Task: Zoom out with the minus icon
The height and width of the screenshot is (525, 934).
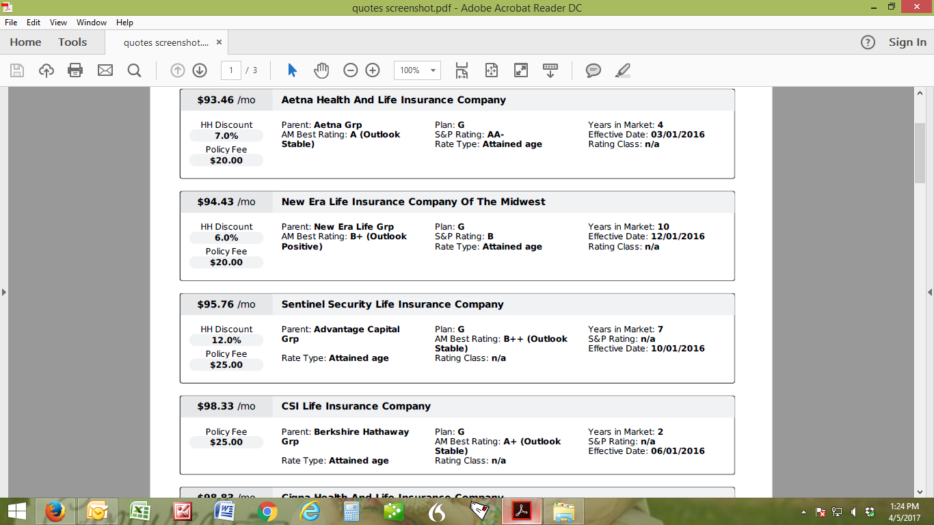Action: (x=350, y=70)
